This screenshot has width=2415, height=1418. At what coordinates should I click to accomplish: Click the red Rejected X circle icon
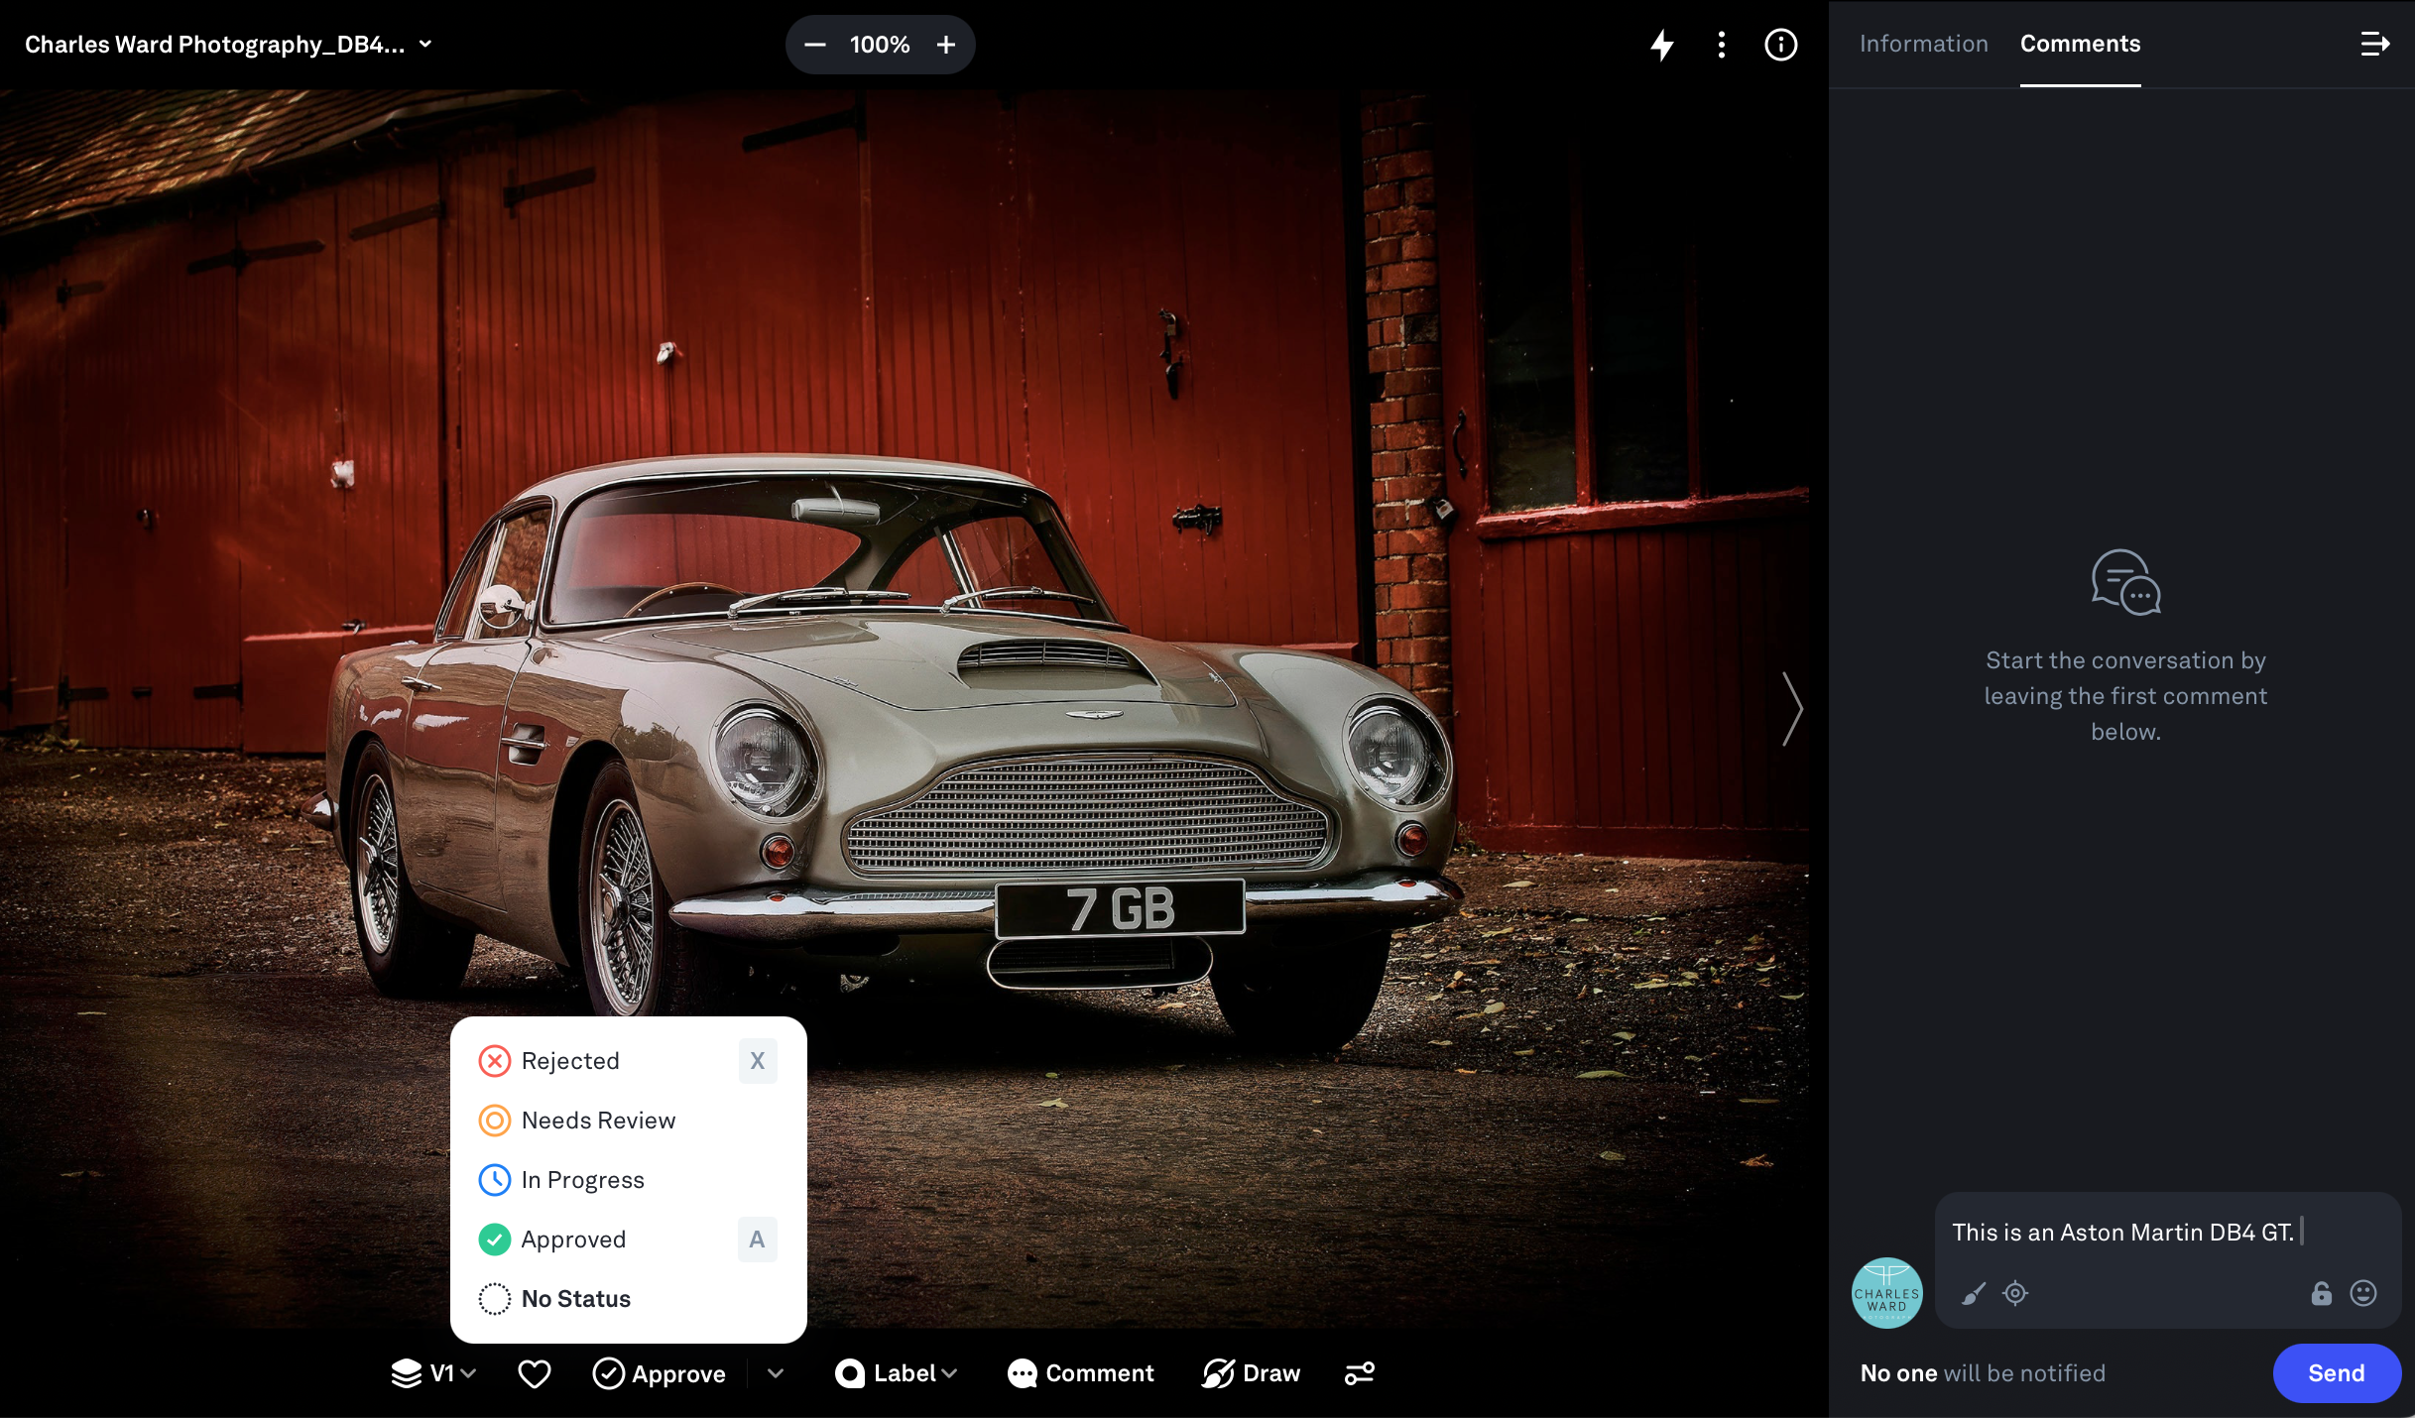point(495,1061)
